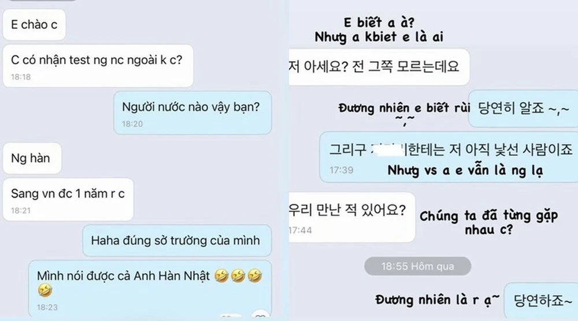578x321 pixels.
Task: Select the 'C có nhận test' message
Action: coord(98,66)
